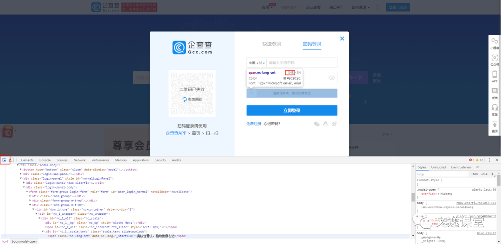Open the blue.css:12 source link
501x244 pixels.
click(486, 233)
